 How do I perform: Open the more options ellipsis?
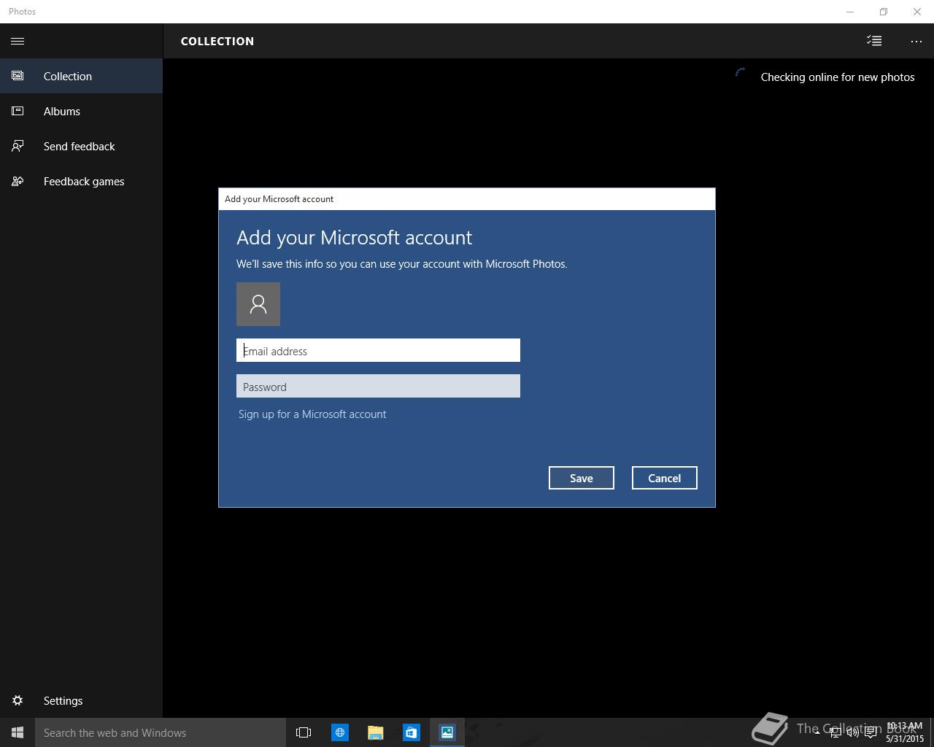coord(916,42)
